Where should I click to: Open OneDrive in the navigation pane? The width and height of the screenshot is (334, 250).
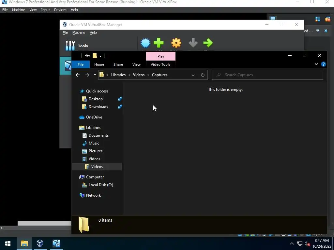(94, 117)
